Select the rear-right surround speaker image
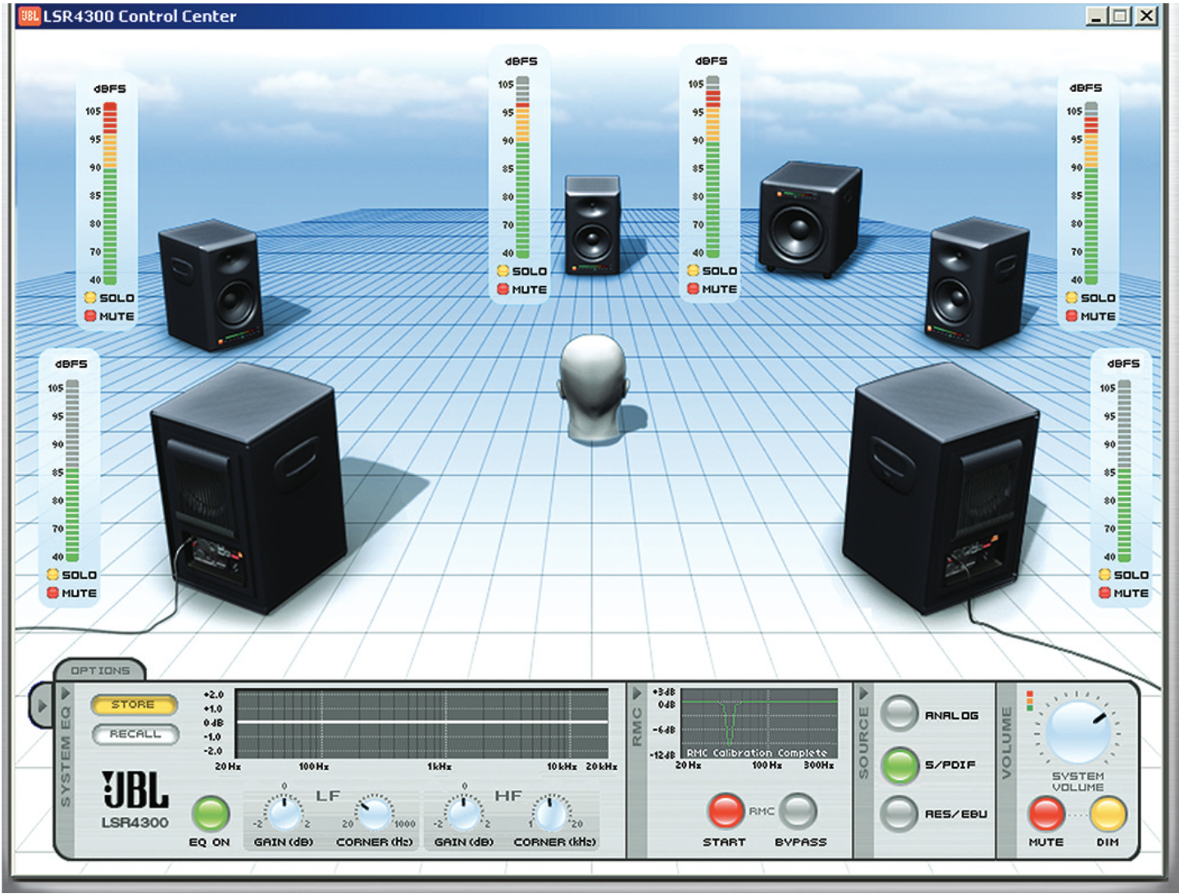 940,487
